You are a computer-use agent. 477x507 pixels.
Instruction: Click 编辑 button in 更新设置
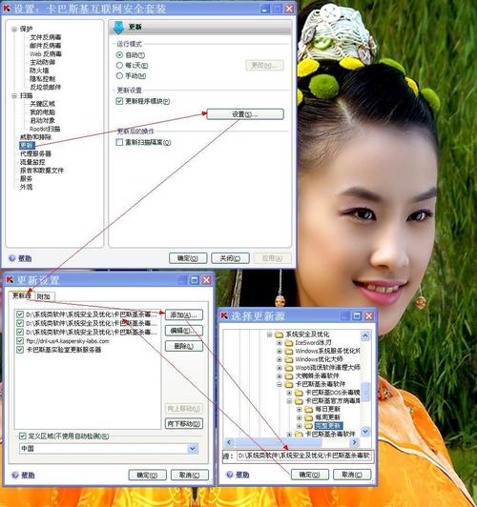(x=184, y=331)
